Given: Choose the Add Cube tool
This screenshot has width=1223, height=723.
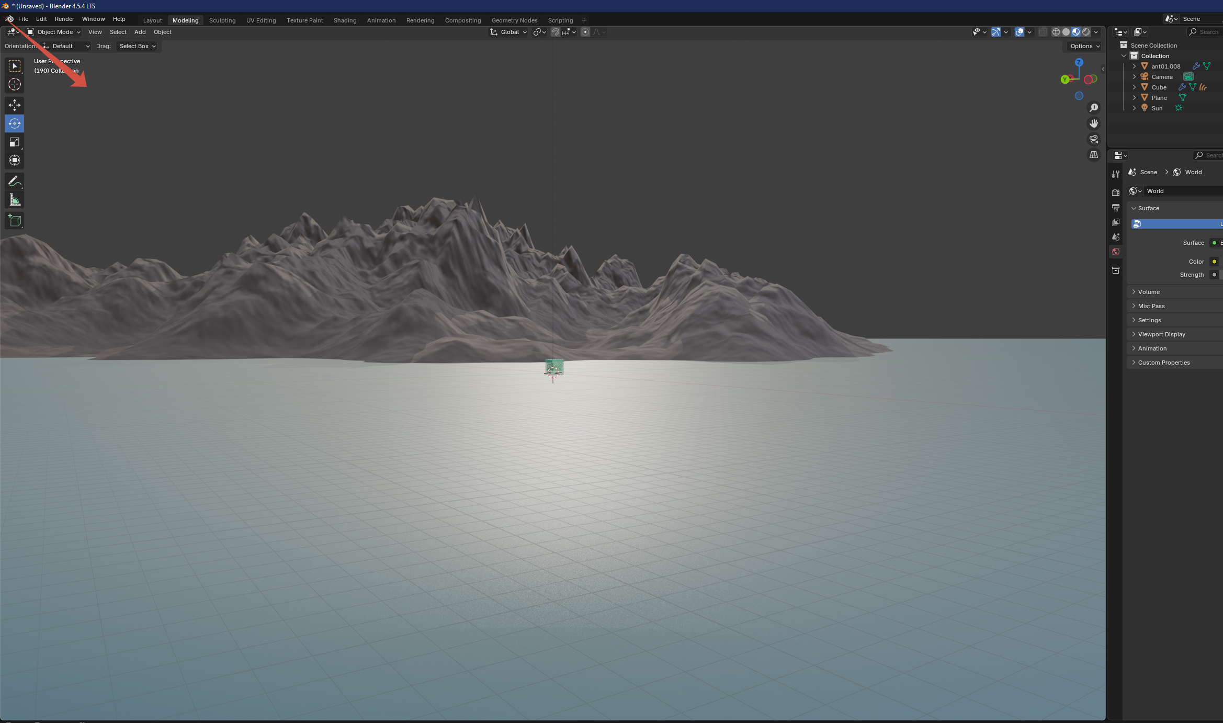Looking at the screenshot, I should (14, 221).
